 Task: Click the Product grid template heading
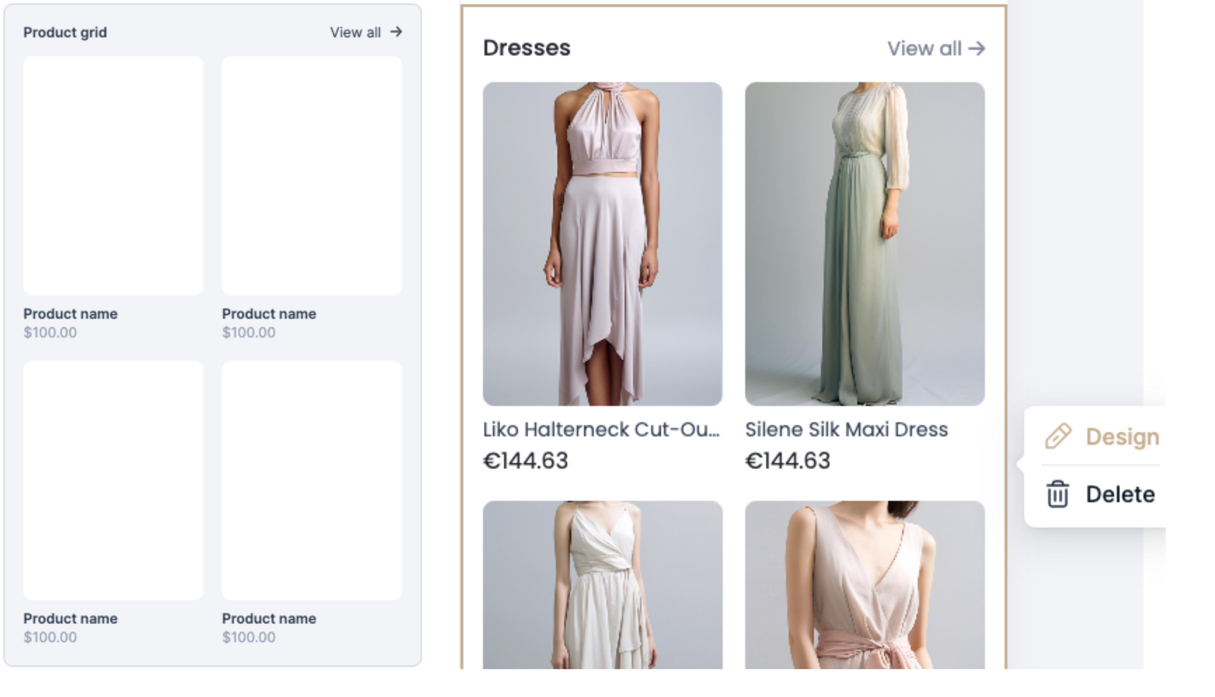(x=65, y=32)
